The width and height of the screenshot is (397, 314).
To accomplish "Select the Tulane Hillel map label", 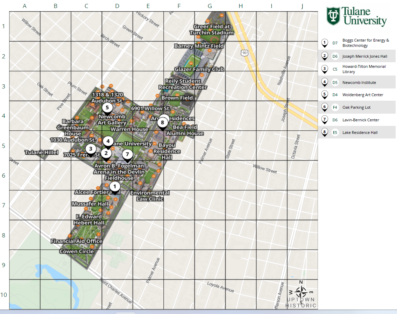I will click(x=42, y=152).
